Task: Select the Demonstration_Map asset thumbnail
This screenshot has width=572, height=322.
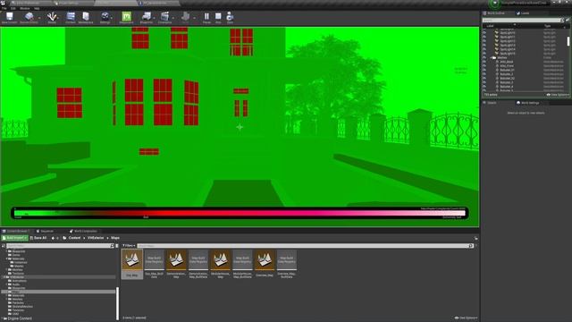Action: 176,264
